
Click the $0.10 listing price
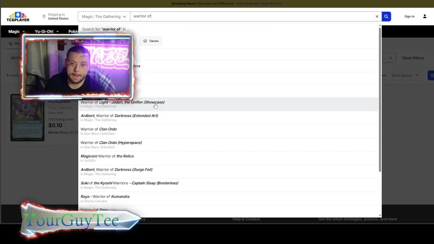(x=55, y=125)
